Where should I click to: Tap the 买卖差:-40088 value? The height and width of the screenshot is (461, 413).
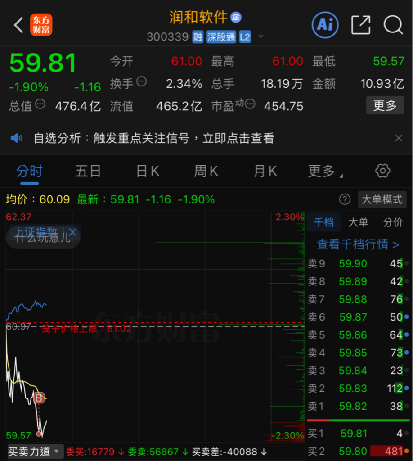click(229, 452)
